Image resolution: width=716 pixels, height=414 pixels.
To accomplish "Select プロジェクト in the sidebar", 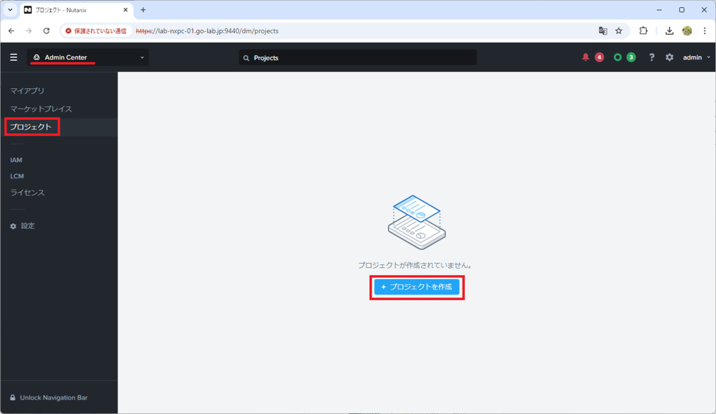I will click(x=30, y=127).
